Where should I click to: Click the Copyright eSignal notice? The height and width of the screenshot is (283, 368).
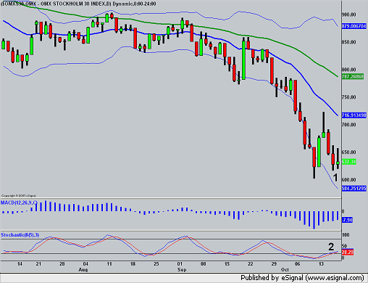pyautogui.click(x=19, y=195)
